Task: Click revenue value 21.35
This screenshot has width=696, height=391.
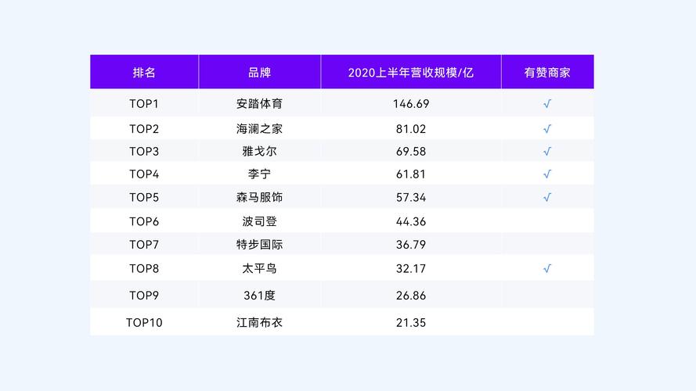Action: pyautogui.click(x=410, y=322)
